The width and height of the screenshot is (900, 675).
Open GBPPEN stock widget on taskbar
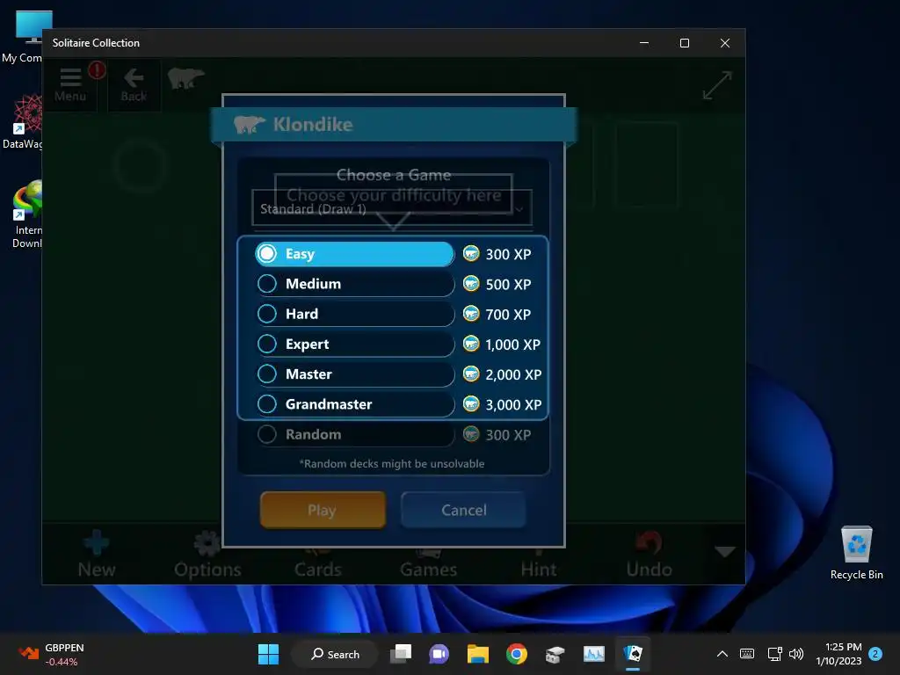50,654
